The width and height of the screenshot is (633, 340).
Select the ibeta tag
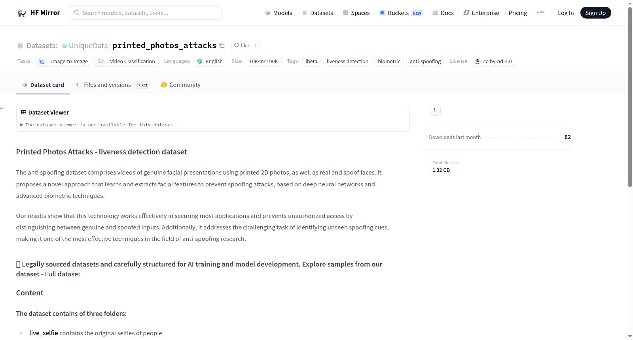(311, 61)
